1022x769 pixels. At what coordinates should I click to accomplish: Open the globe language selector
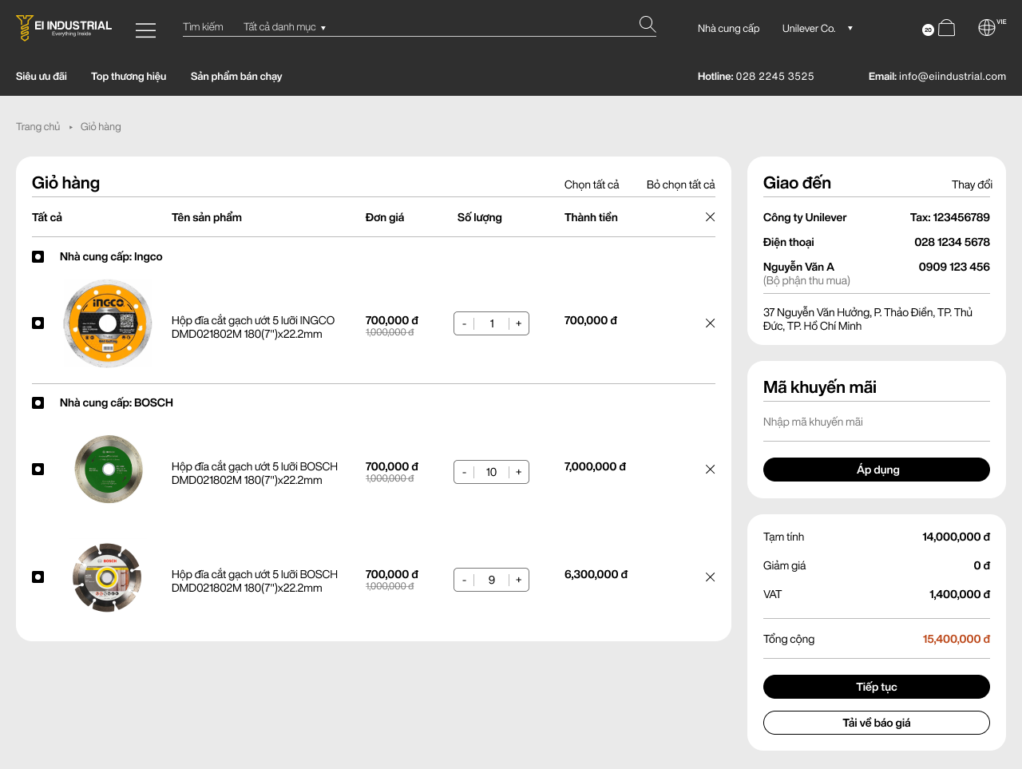point(987,27)
